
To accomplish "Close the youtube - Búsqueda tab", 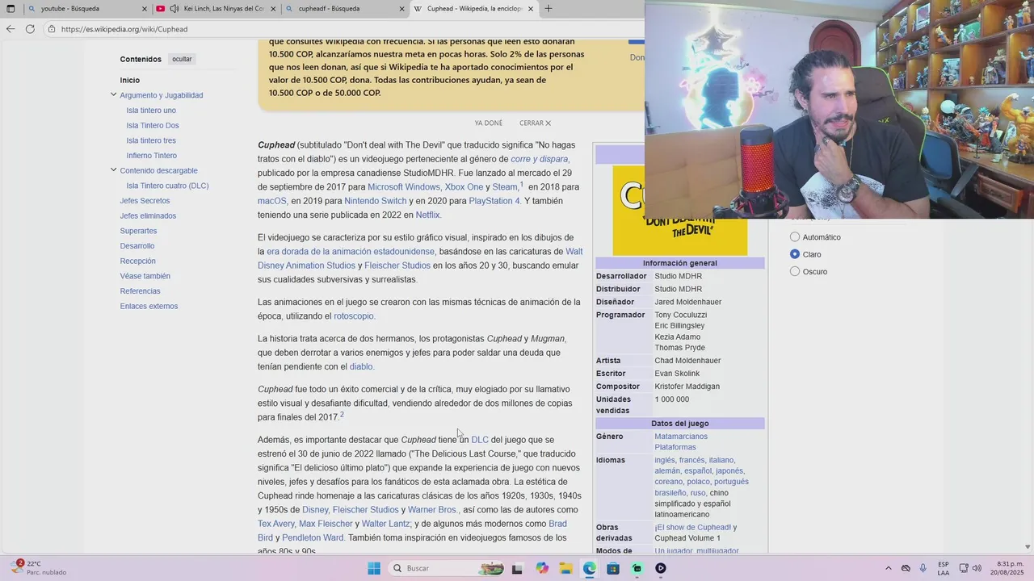I will tap(145, 9).
